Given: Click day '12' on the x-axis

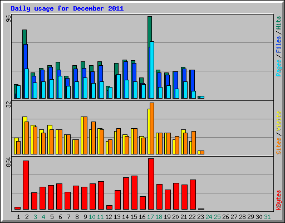Looking at the screenshot, I should (x=109, y=217).
